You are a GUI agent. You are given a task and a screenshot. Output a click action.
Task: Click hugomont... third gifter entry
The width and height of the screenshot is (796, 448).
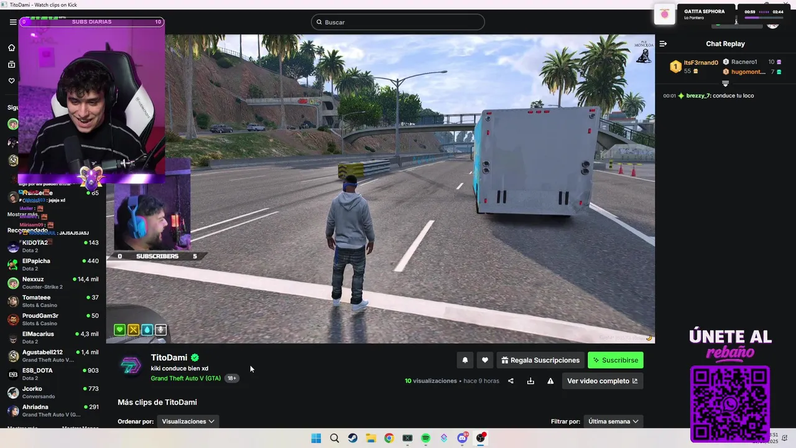click(x=748, y=72)
